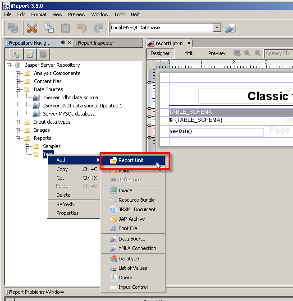This screenshot has height=301, width=293.
Task: Click Delete in the context menu
Action: tap(74, 195)
